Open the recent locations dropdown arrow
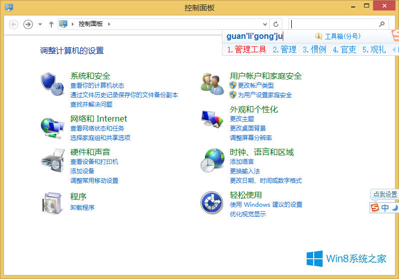This screenshot has height=279, width=399. (x=40, y=24)
